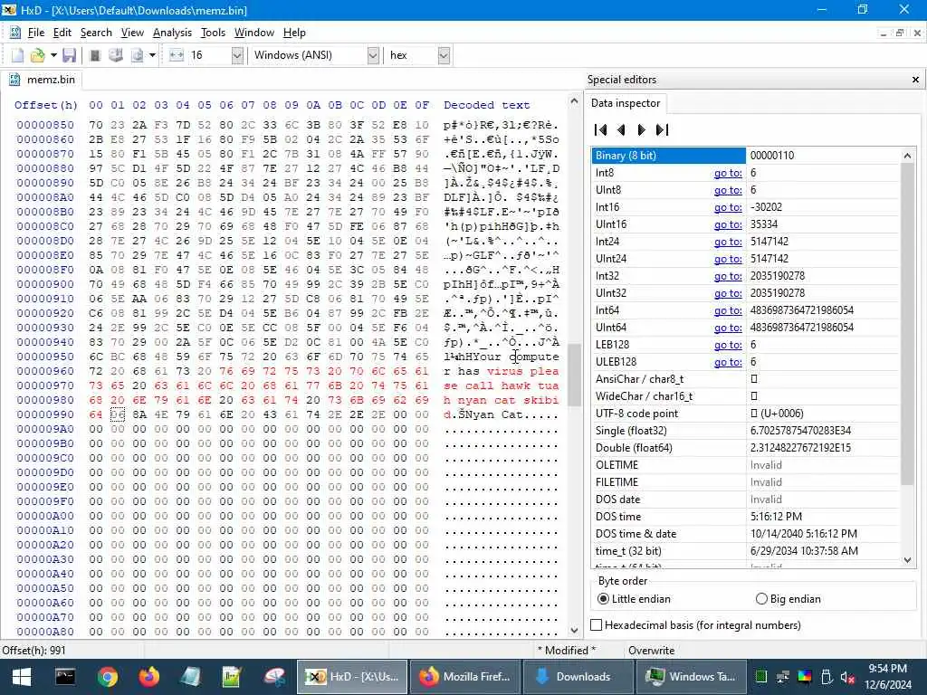The image size is (927, 695).
Task: Open the taskbar clock showing 9:54 PM
Action: [888, 677]
